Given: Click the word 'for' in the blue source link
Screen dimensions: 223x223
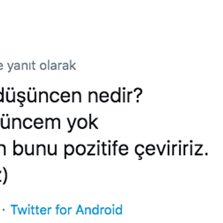Looking at the screenshot, I should tap(64, 210).
